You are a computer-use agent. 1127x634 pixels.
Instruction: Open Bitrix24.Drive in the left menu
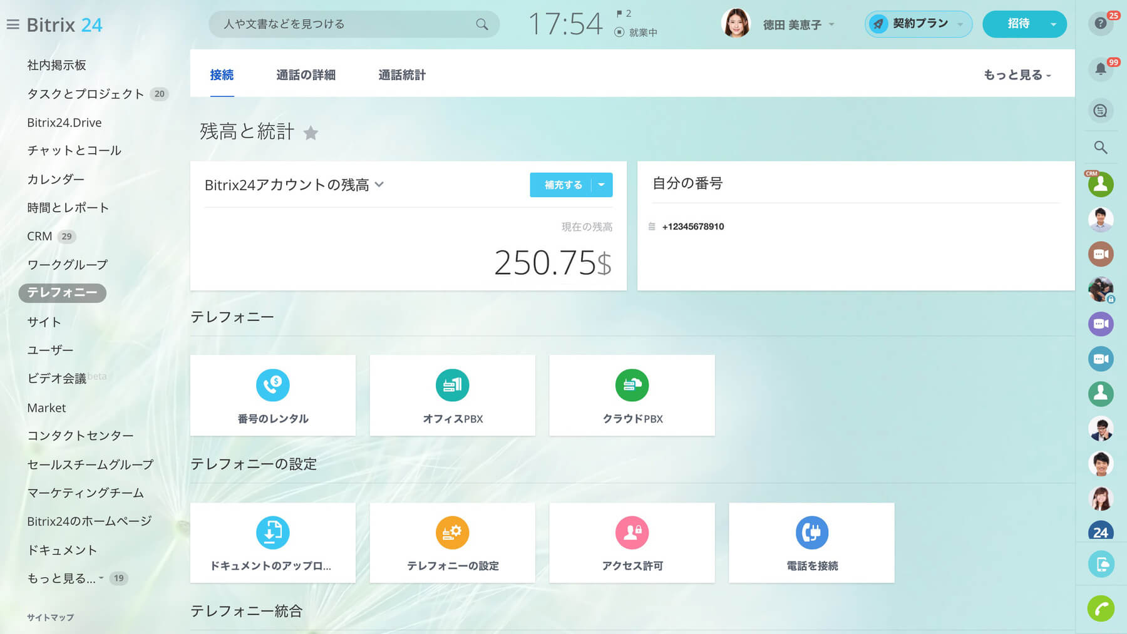[x=64, y=123]
